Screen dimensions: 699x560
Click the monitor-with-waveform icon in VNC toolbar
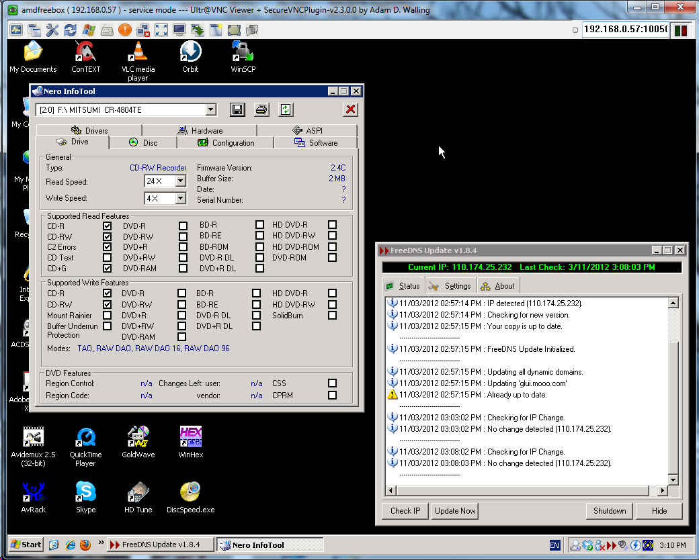pyautogui.click(x=16, y=30)
